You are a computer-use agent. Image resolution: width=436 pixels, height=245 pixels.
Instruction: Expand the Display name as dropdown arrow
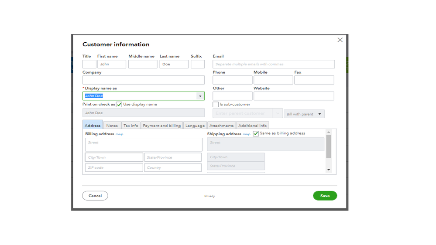tap(200, 96)
